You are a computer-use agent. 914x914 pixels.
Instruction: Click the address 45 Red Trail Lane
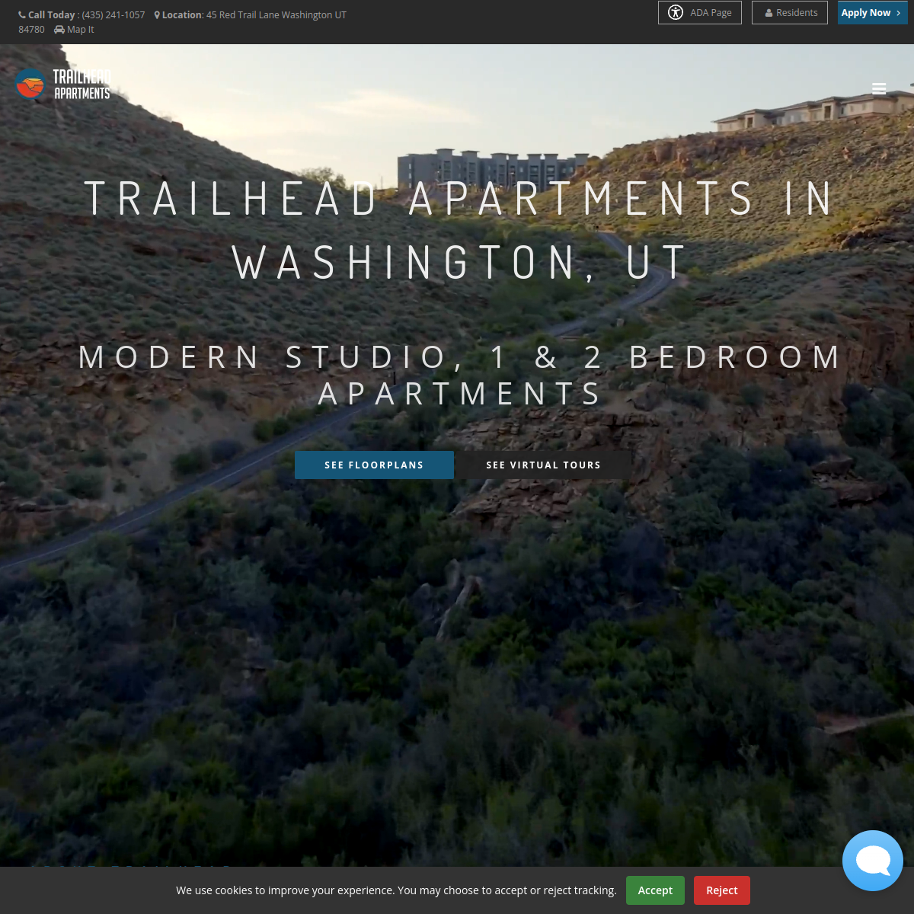(x=243, y=15)
